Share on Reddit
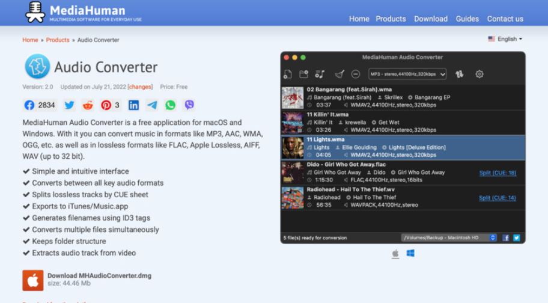Screen dimensions: 548x303 click(88, 105)
